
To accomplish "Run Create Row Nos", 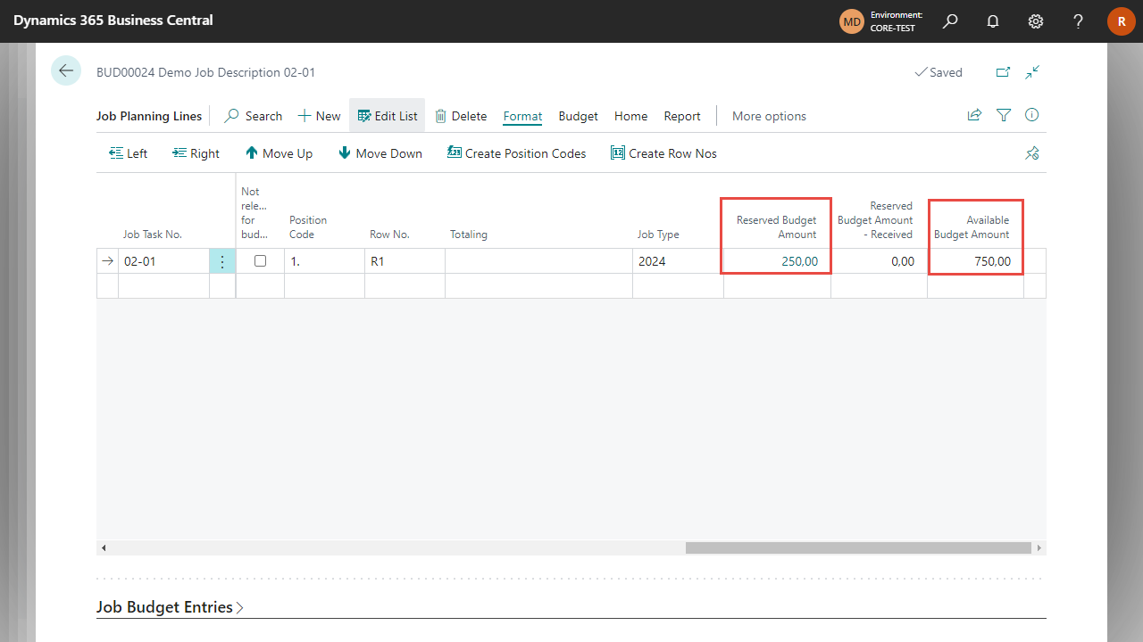I will (x=663, y=153).
